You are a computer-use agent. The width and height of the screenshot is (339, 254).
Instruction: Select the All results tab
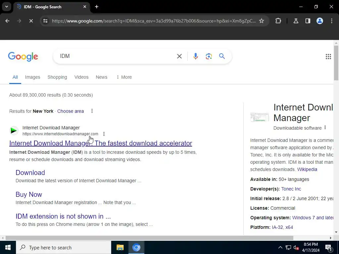pyautogui.click(x=15, y=77)
